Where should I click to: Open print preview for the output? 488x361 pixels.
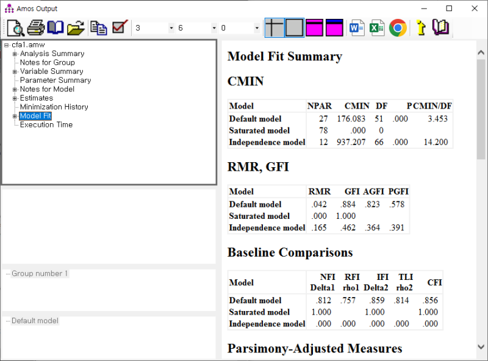[16, 27]
